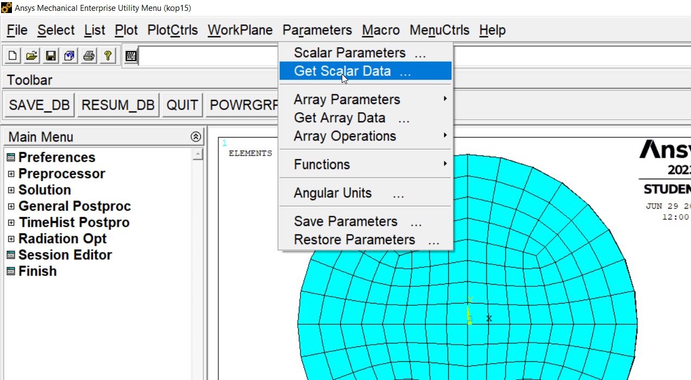
Task: Open the WorkPlane menu
Action: (240, 30)
